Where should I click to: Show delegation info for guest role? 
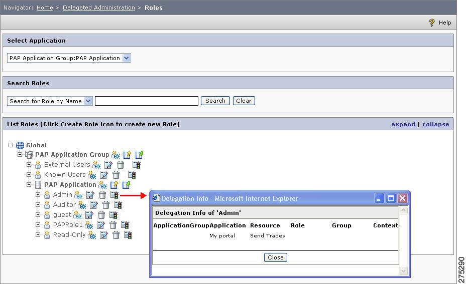[x=113, y=215]
